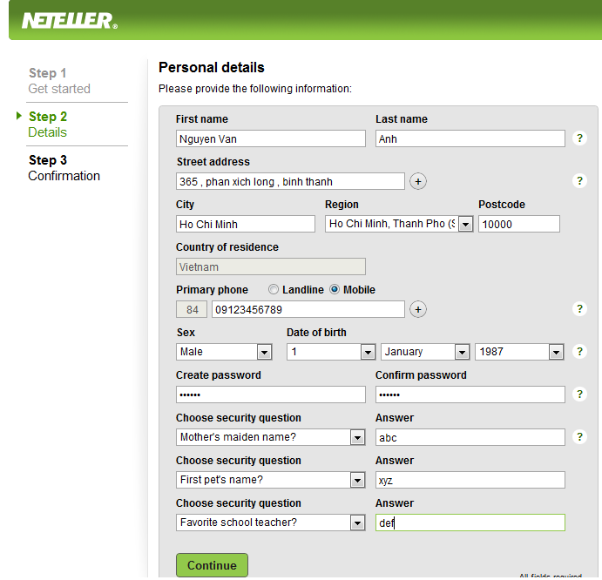Viewport: 602px width, 580px height.
Task: Add another street address line with plus icon
Action: 418,181
